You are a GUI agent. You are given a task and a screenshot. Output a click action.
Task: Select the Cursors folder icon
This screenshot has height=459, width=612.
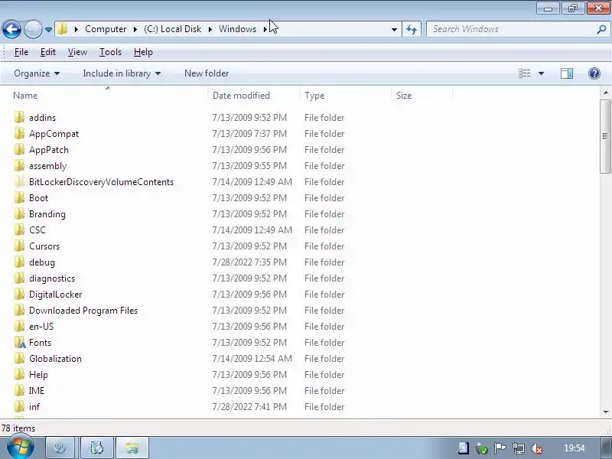click(x=19, y=246)
